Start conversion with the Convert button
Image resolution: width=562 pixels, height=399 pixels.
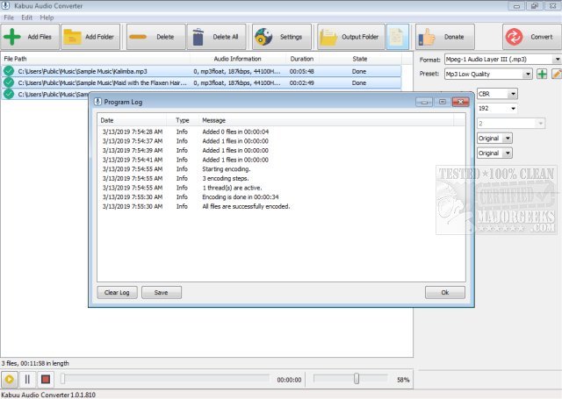point(532,37)
